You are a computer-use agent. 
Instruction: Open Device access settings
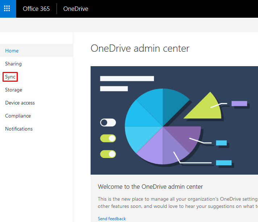click(x=20, y=103)
